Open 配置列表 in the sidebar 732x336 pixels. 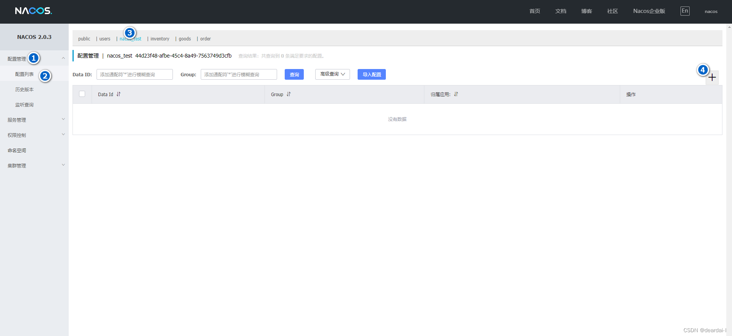24,74
